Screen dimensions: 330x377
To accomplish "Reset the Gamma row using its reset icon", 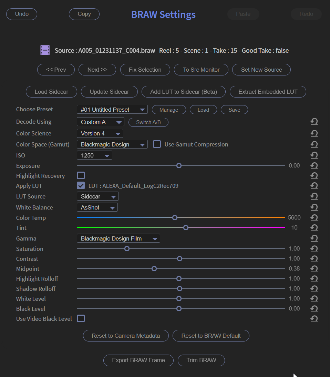I will tap(314, 238).
